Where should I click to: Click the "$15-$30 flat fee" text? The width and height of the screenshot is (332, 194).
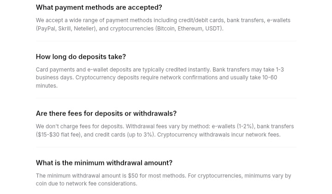(x=59, y=135)
